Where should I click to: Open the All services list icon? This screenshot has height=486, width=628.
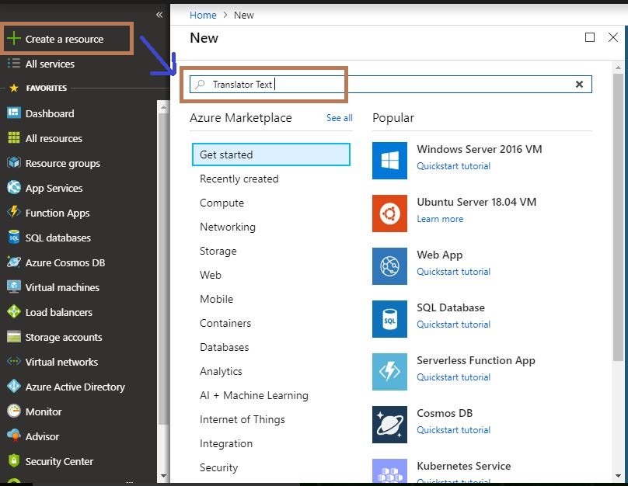pyautogui.click(x=14, y=64)
